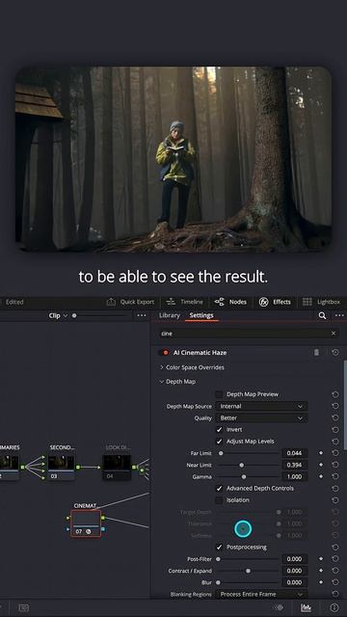Click the scopes icon in bottom bar
This screenshot has width=347, height=617.
[305, 608]
